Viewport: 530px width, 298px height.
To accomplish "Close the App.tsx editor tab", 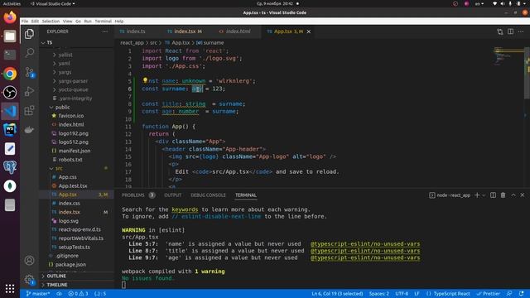I will (309, 31).
